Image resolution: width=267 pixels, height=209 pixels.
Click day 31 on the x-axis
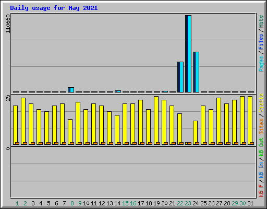pyautogui.click(x=250, y=203)
